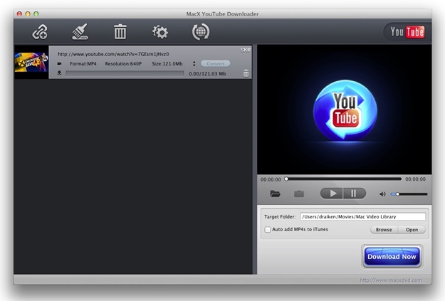445x301 pixels.
Task: Select the video thumbnail in list
Action: [x=31, y=62]
